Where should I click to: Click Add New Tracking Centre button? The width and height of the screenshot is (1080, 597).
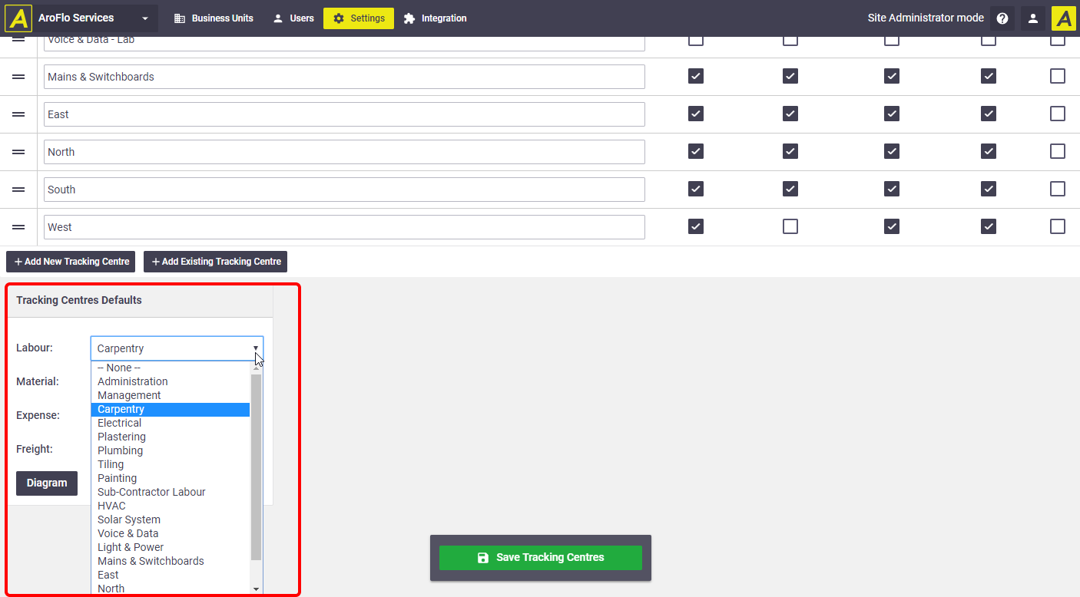click(71, 262)
